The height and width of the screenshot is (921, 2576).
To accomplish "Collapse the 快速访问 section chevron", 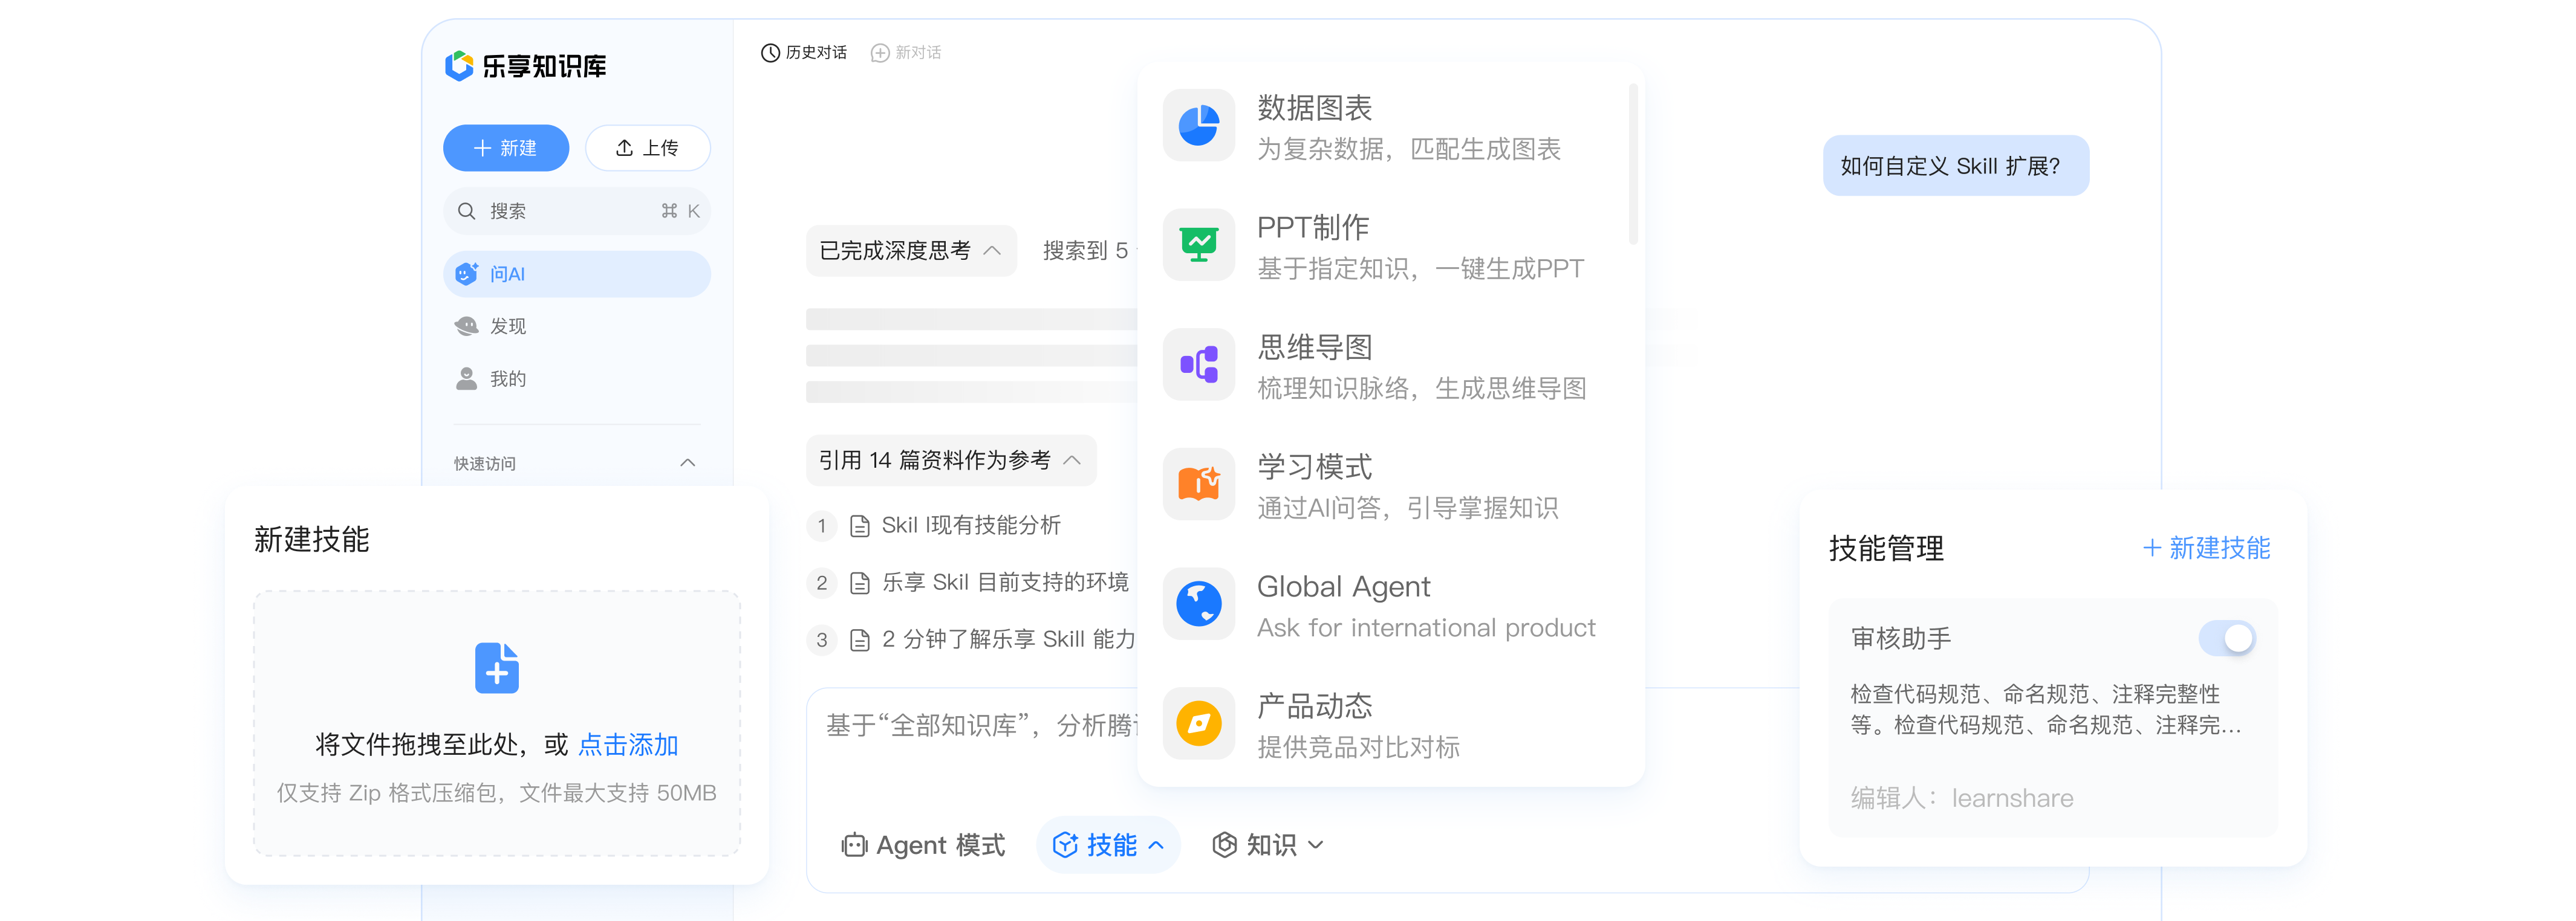I will [x=688, y=462].
